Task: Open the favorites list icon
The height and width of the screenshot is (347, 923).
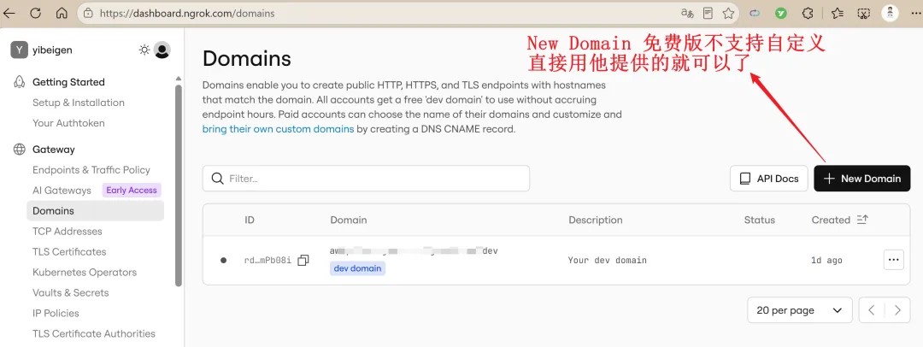Action: 837,13
